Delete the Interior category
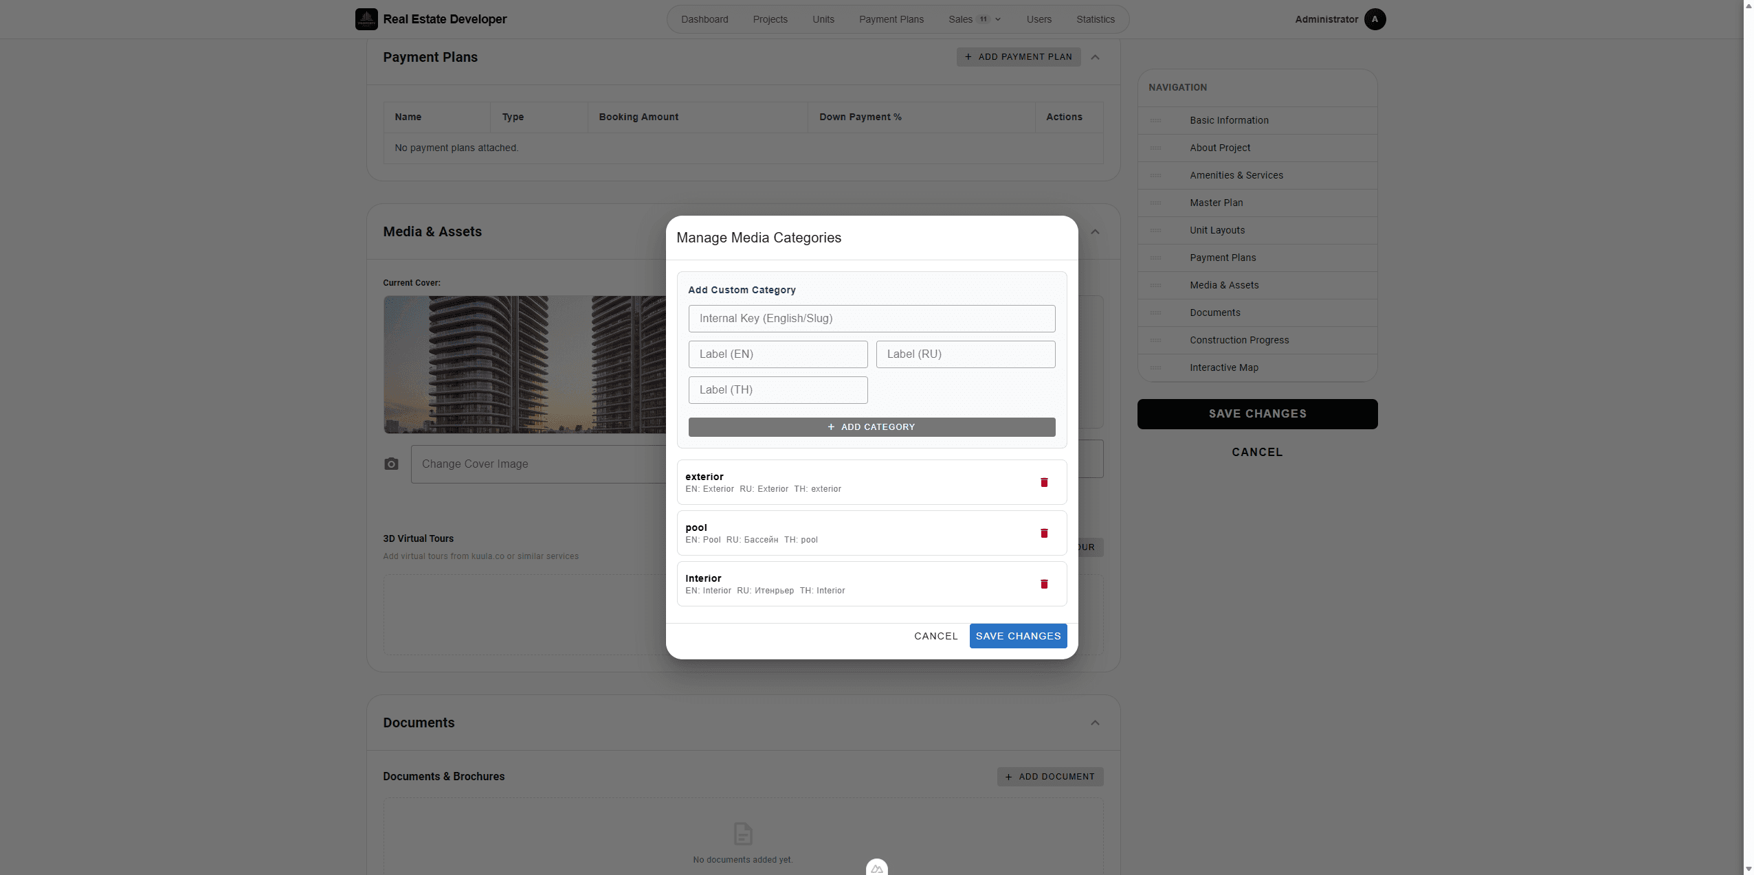The image size is (1754, 875). pos(1044,584)
